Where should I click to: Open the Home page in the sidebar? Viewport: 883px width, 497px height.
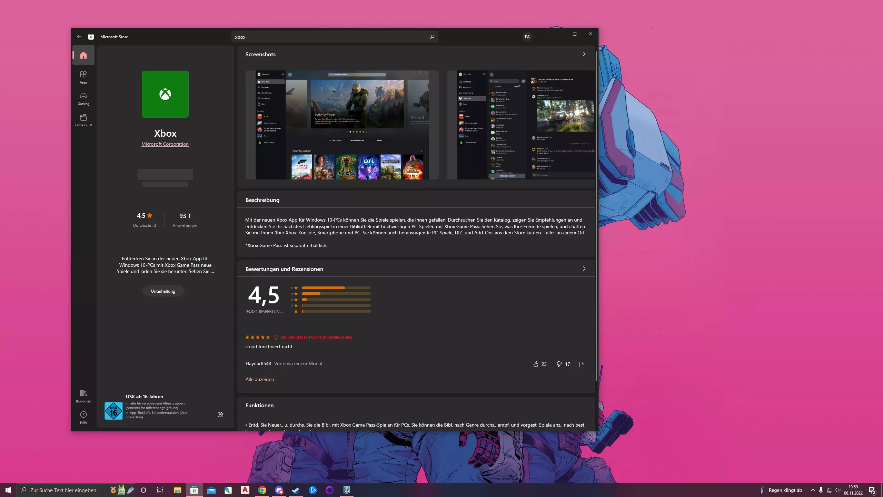[83, 55]
